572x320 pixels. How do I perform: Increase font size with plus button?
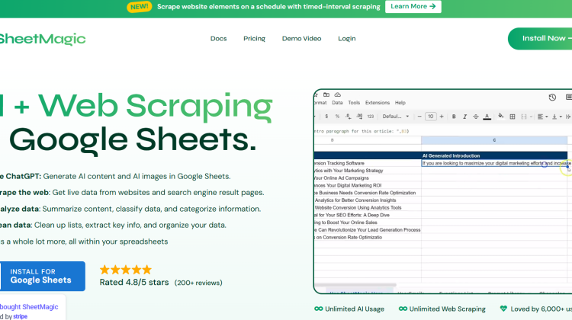click(x=442, y=117)
